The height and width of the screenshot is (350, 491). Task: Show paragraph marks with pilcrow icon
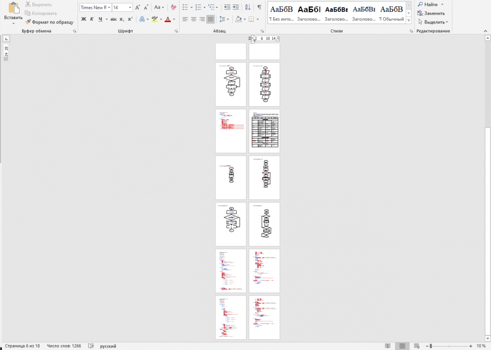click(x=259, y=7)
